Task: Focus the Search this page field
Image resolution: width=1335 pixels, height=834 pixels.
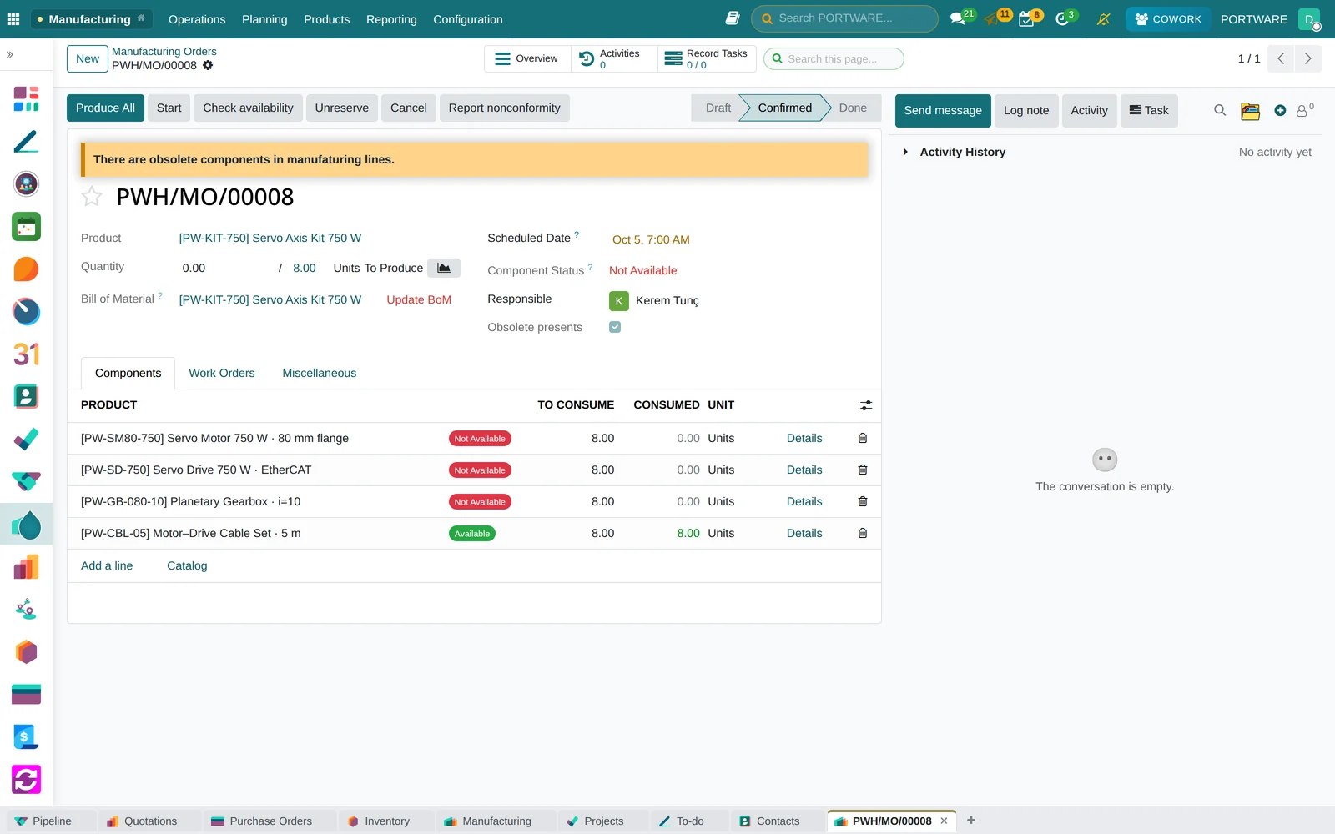Action: coord(834,58)
